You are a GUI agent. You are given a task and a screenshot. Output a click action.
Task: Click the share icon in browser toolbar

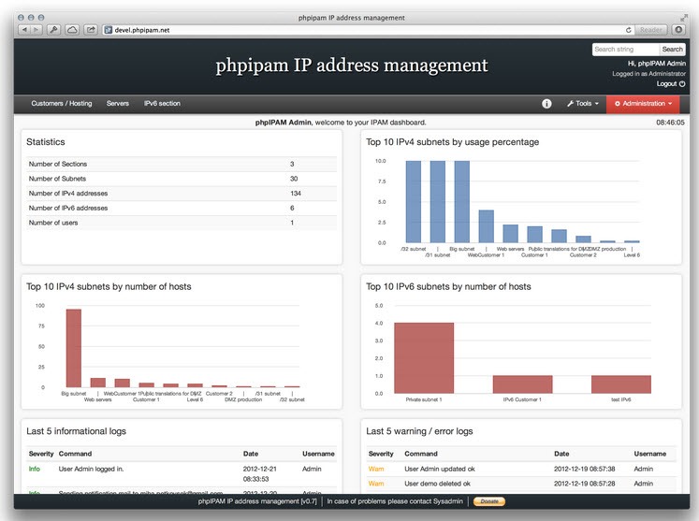tap(91, 30)
